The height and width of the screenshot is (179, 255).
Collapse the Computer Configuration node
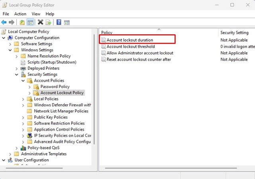(x=4, y=38)
